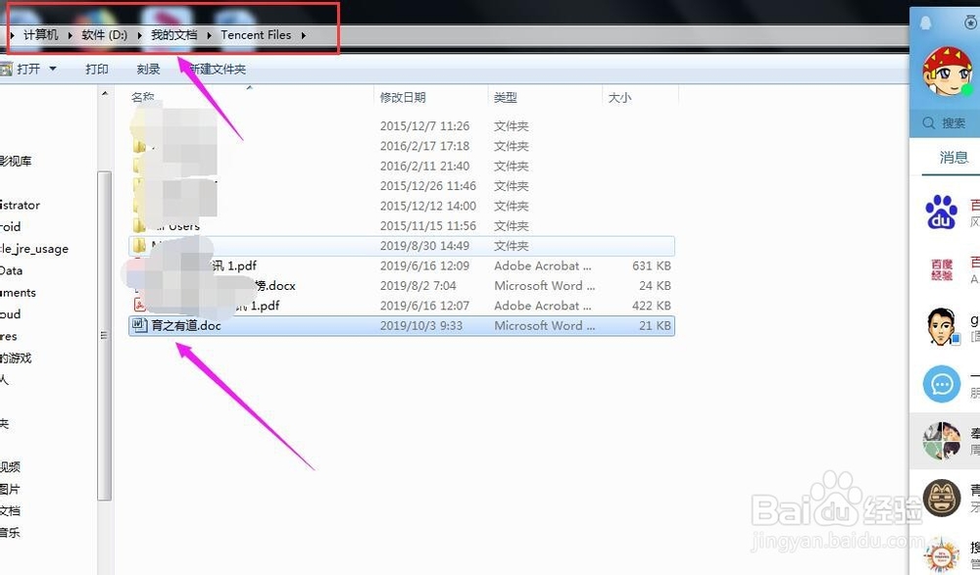
Task: Select the 422 KB pdf file
Action: pyautogui.click(x=401, y=306)
